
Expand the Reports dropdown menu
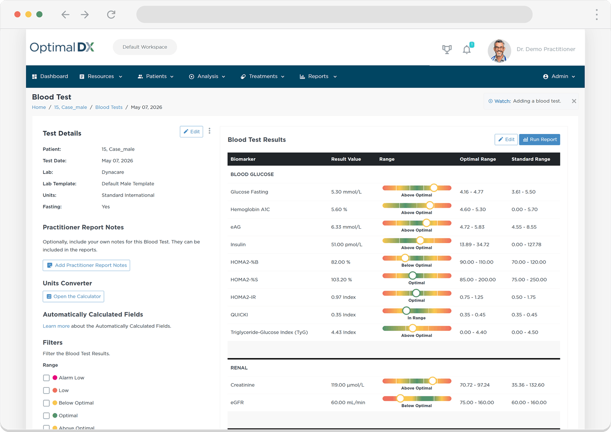318,76
